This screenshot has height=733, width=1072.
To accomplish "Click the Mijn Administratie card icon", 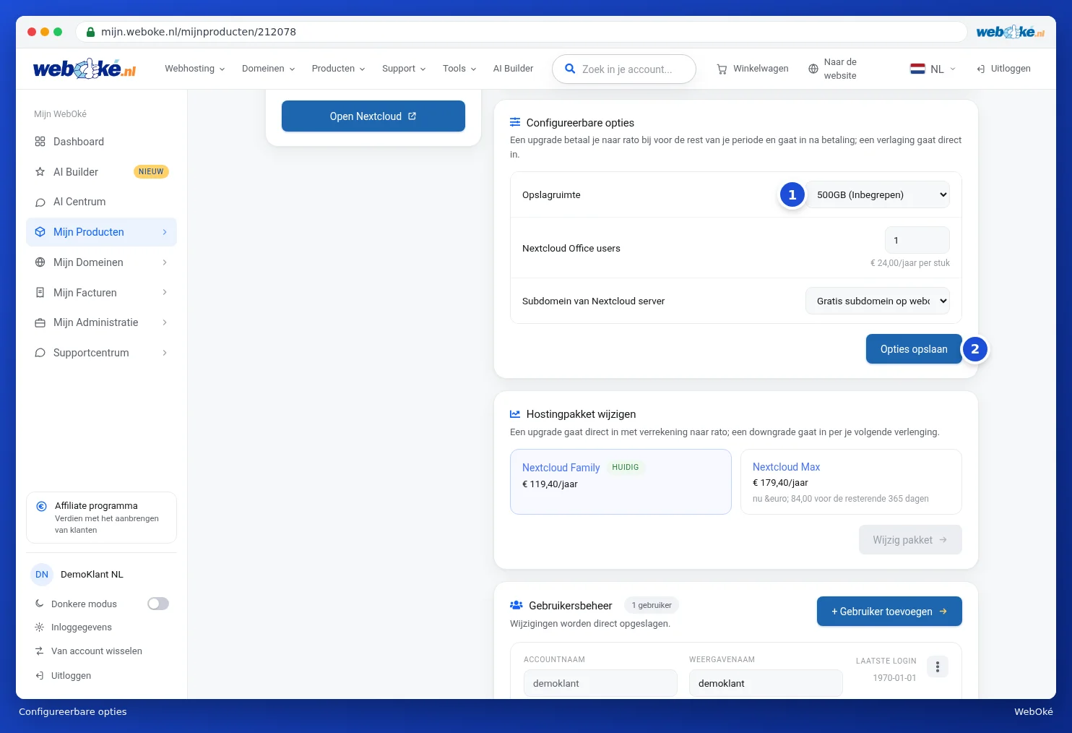I will pyautogui.click(x=40, y=322).
